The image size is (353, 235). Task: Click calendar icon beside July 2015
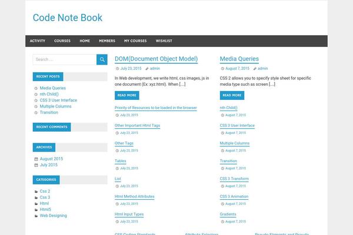click(36, 165)
